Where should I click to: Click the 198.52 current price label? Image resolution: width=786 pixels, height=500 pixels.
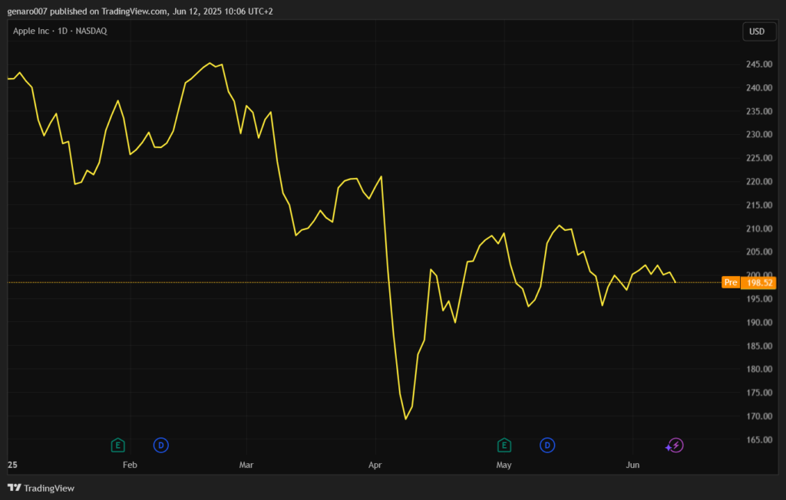coord(760,282)
